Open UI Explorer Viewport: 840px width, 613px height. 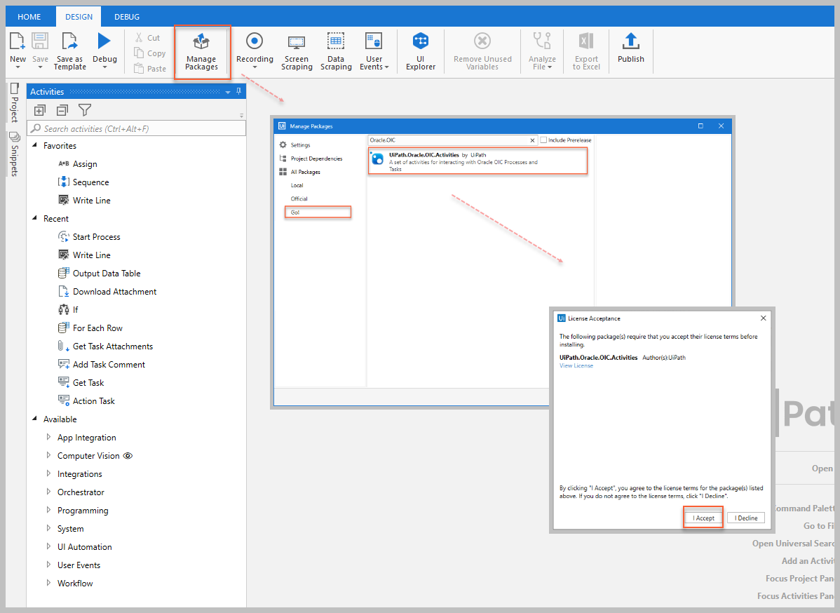click(421, 51)
